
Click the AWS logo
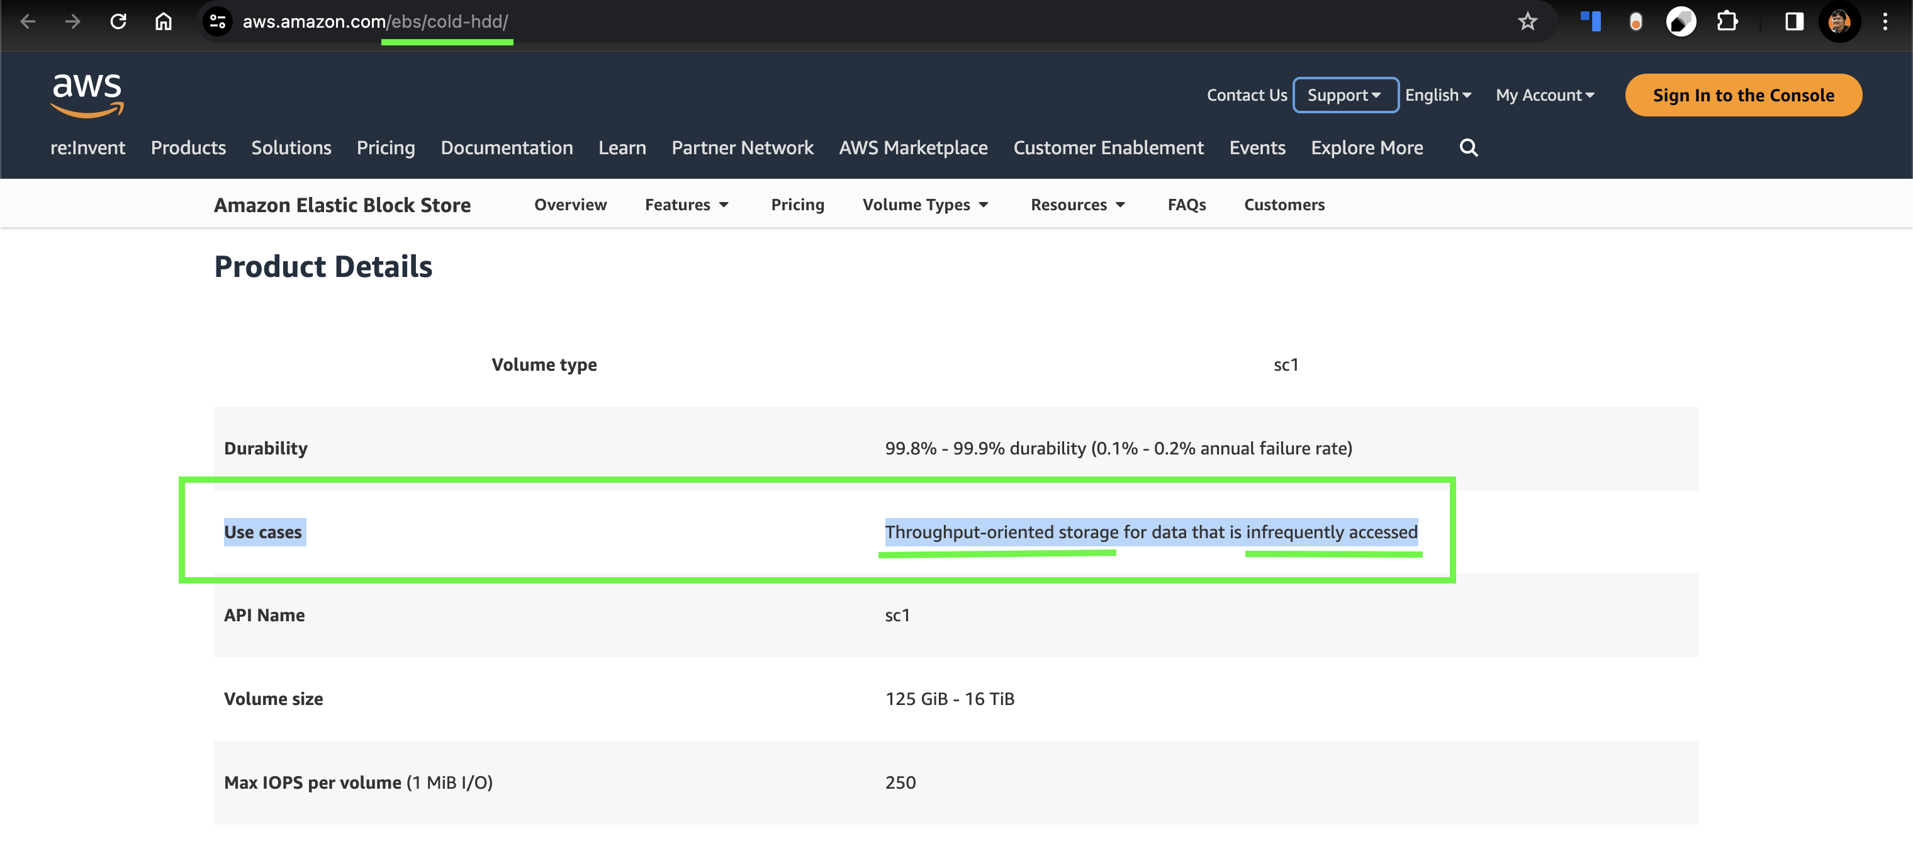pyautogui.click(x=87, y=95)
